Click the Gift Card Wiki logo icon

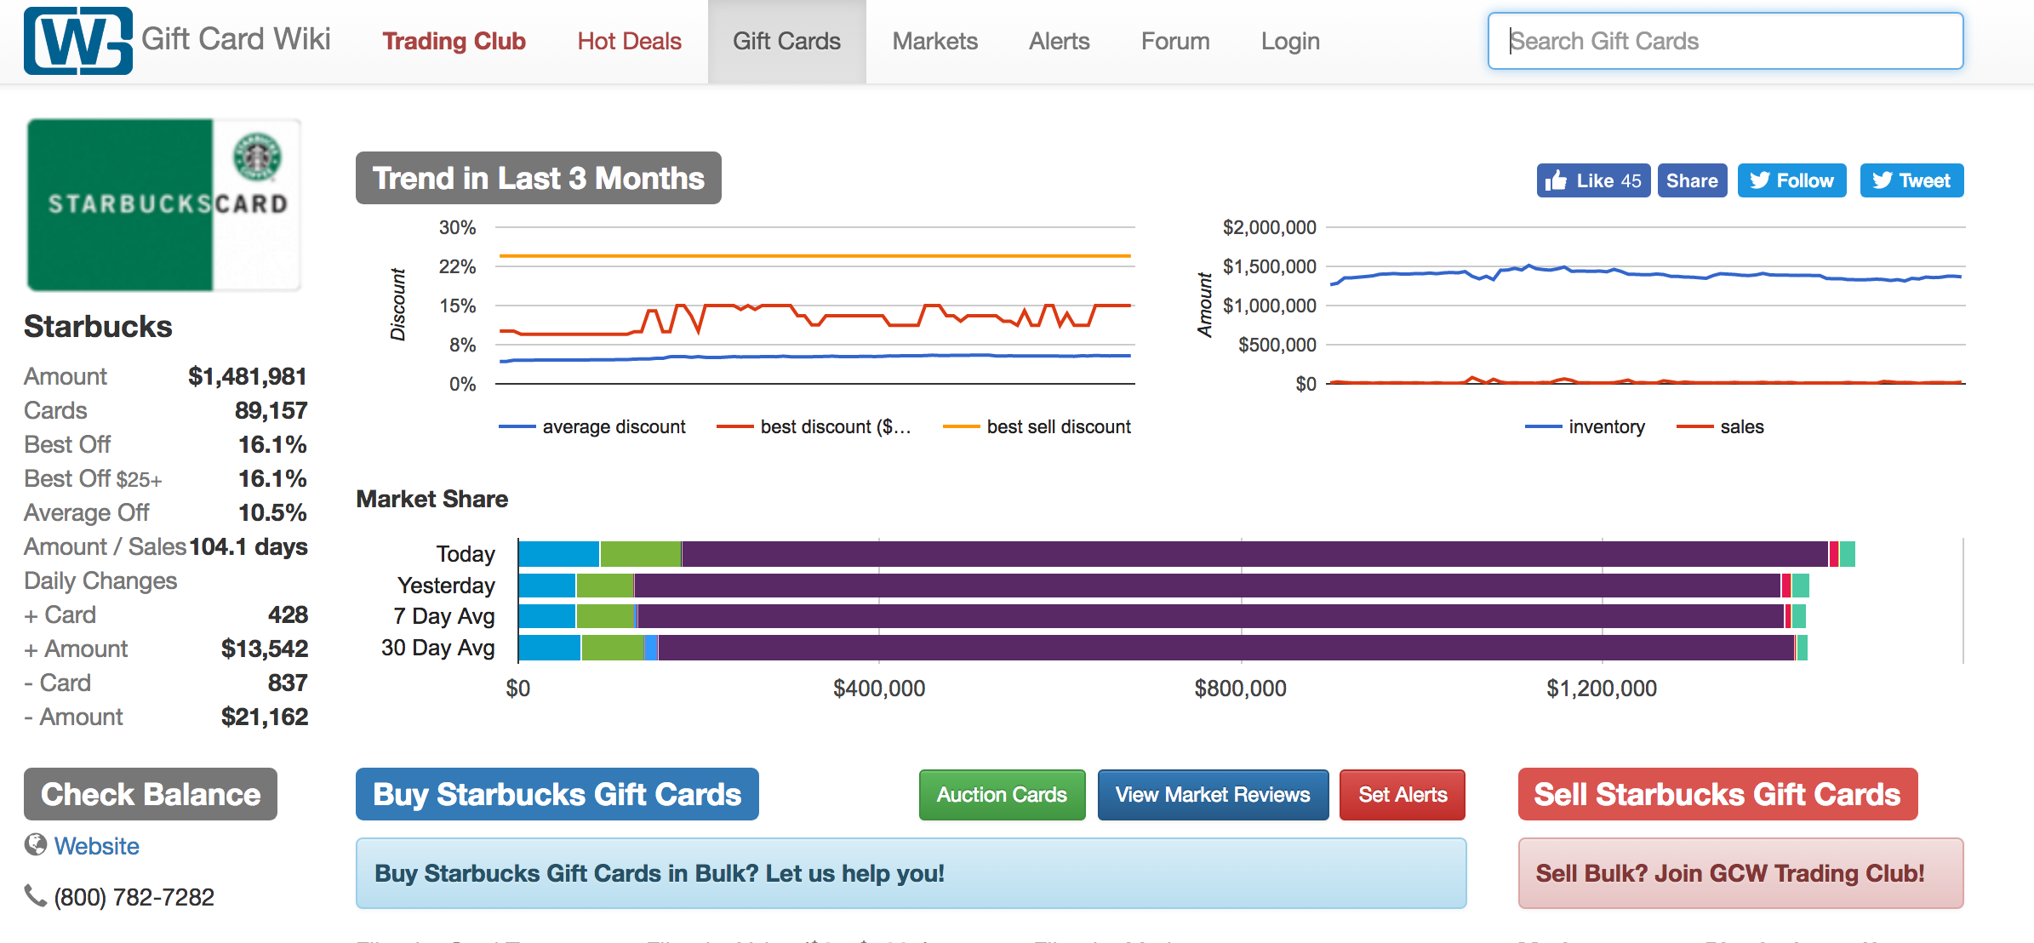click(78, 41)
